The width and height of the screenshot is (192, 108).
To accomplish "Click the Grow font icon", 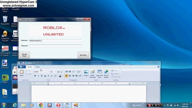I will [x=58, y=72].
